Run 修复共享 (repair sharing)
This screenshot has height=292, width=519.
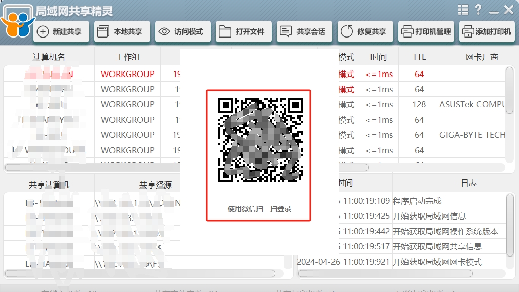[365, 32]
